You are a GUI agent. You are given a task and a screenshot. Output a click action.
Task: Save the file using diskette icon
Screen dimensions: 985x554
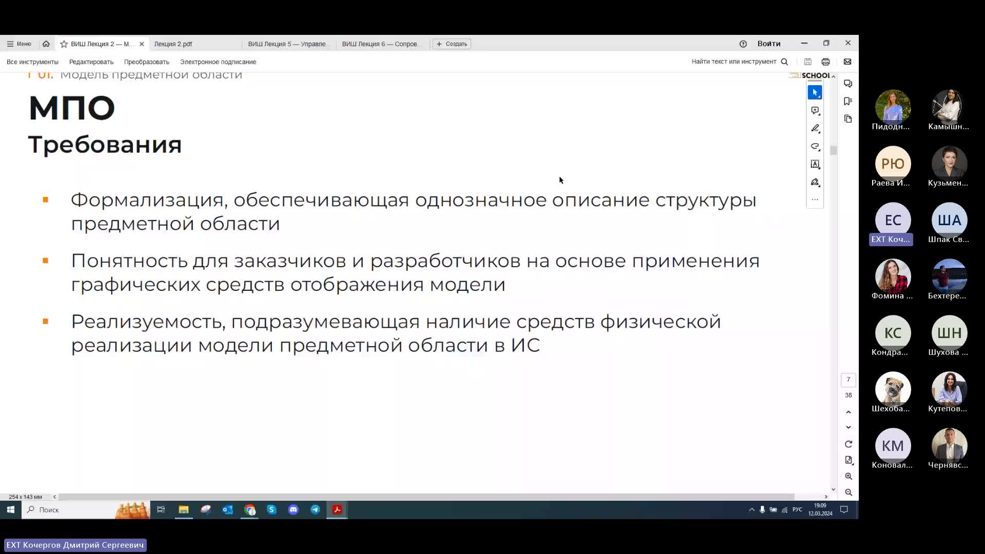coord(807,62)
